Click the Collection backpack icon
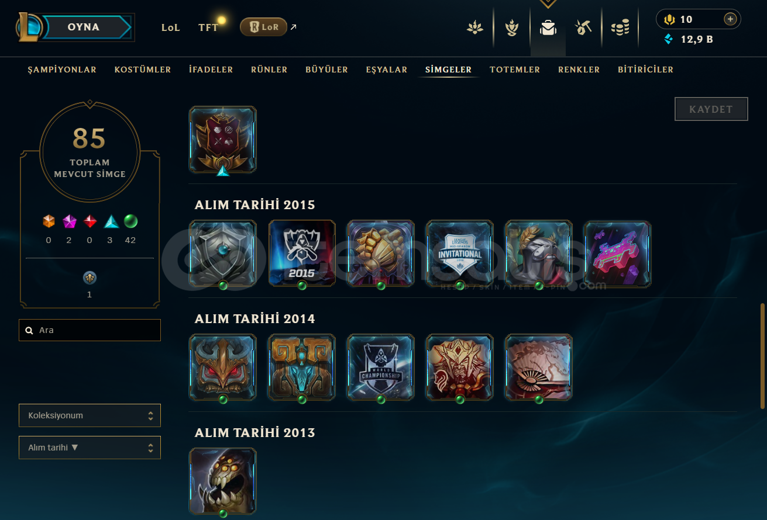Viewport: 767px width, 520px height. click(548, 27)
